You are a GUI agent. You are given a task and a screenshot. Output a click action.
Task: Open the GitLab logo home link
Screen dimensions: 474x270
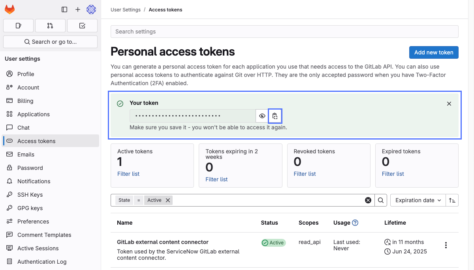(9, 9)
